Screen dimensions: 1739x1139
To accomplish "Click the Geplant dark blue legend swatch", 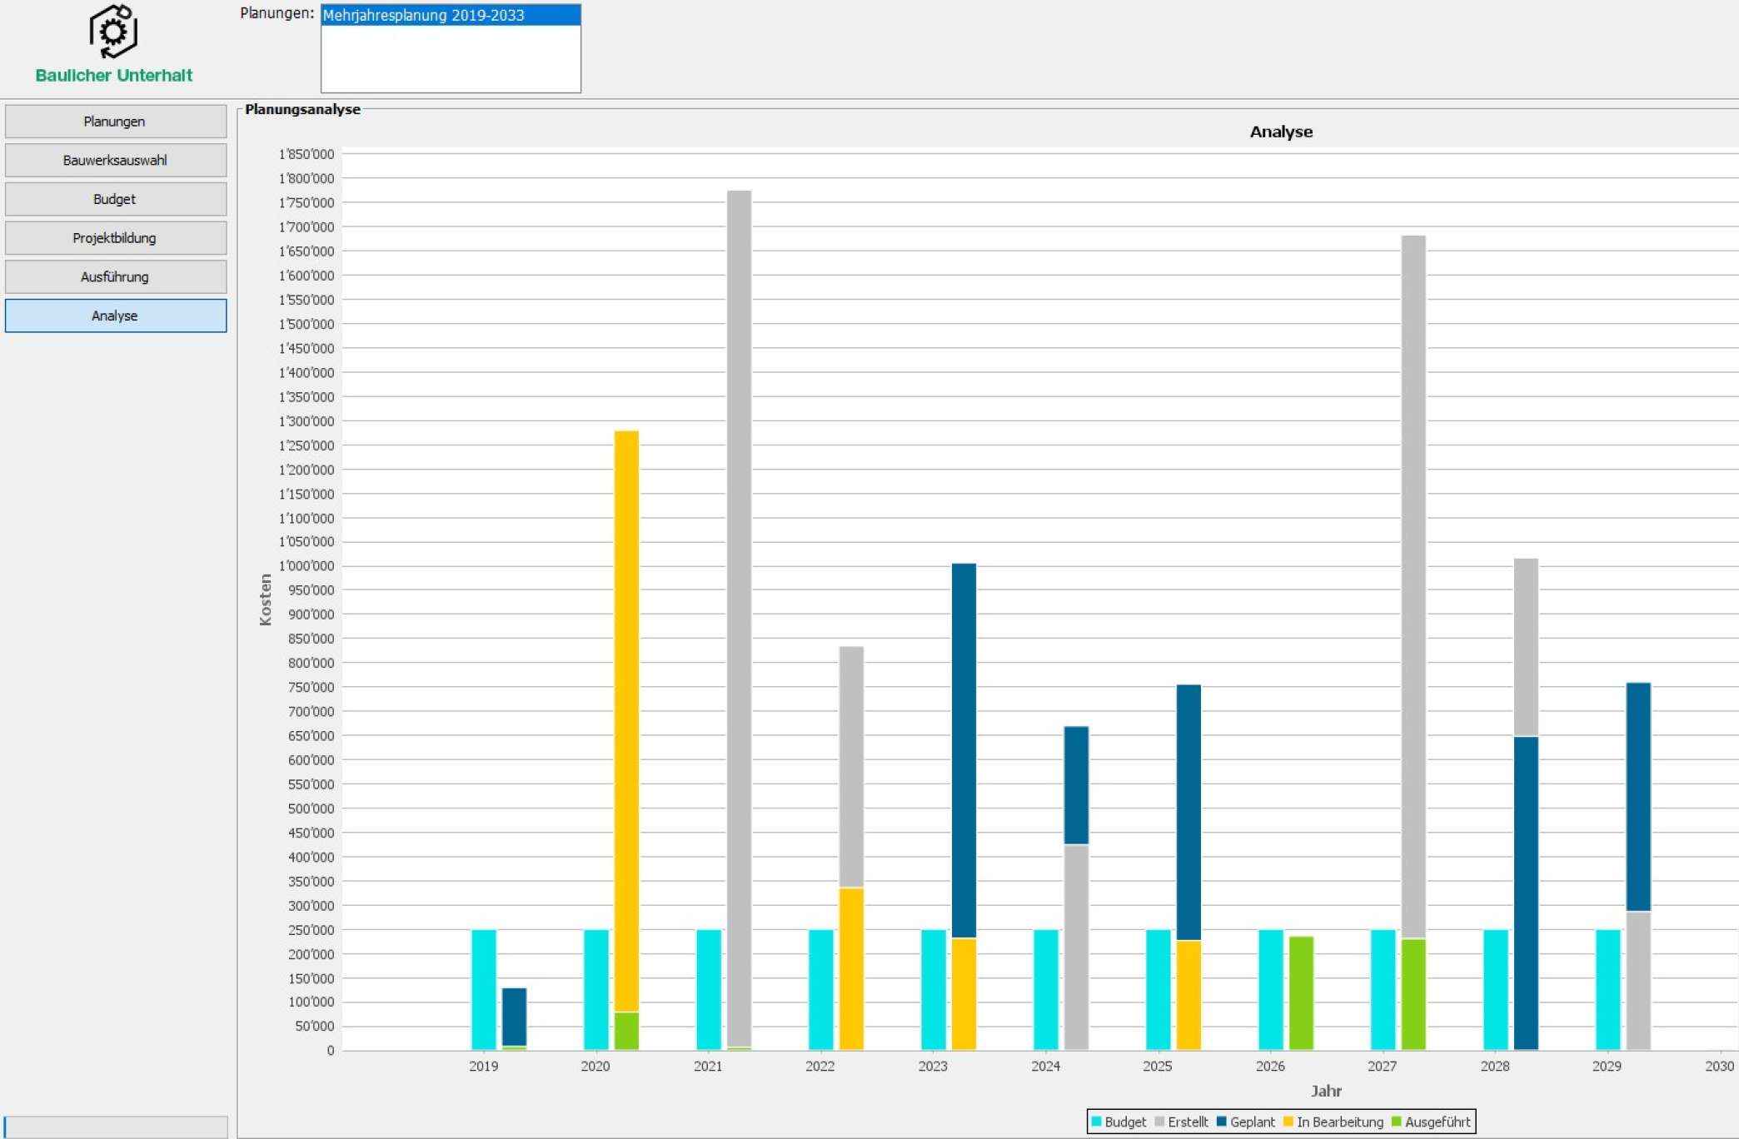I will tap(1222, 1122).
